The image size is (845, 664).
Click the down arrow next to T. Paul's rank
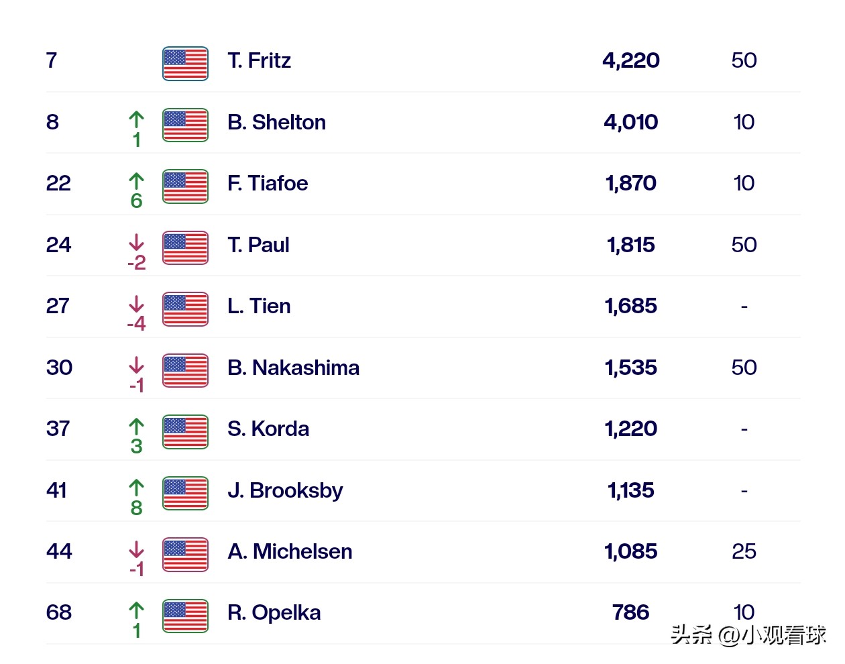[136, 242]
